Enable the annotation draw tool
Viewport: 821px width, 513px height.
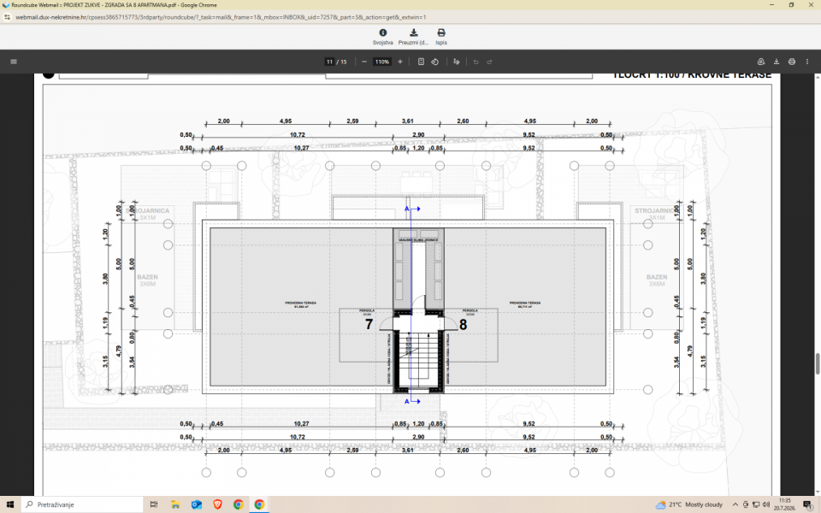click(x=457, y=62)
